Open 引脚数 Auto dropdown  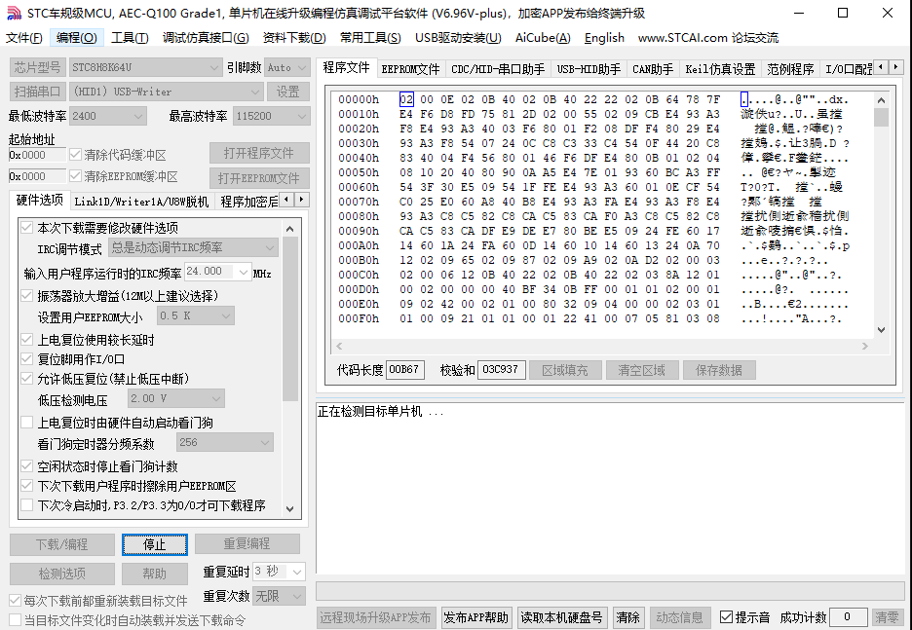287,67
